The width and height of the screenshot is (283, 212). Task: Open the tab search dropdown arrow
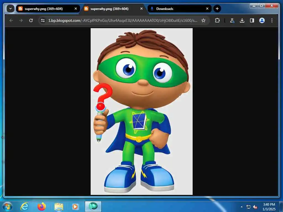[x=11, y=9]
